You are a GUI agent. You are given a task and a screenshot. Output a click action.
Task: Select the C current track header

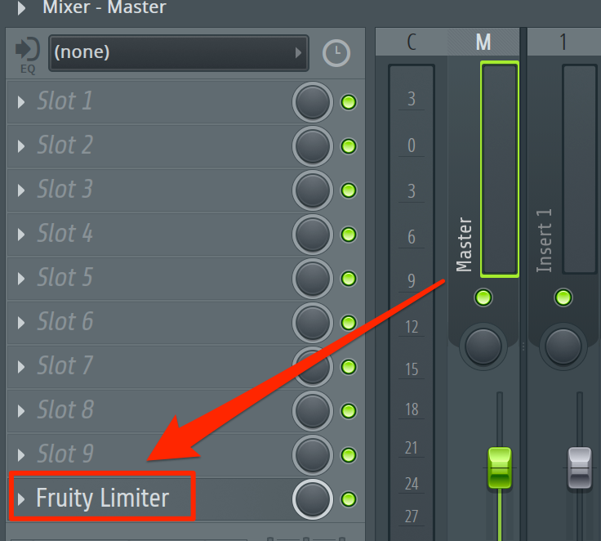[412, 42]
